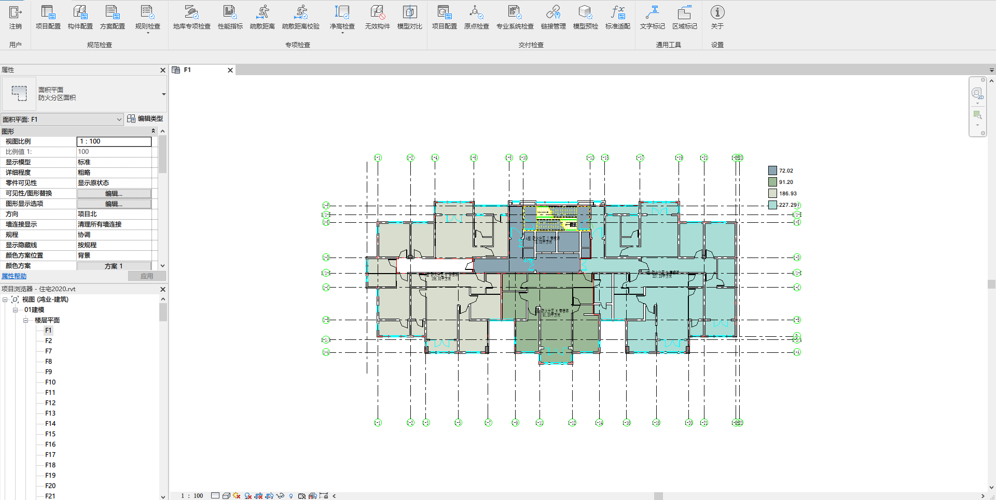Open the 疏散距离 evacuation distance tool
The width and height of the screenshot is (996, 500).
tap(262, 17)
